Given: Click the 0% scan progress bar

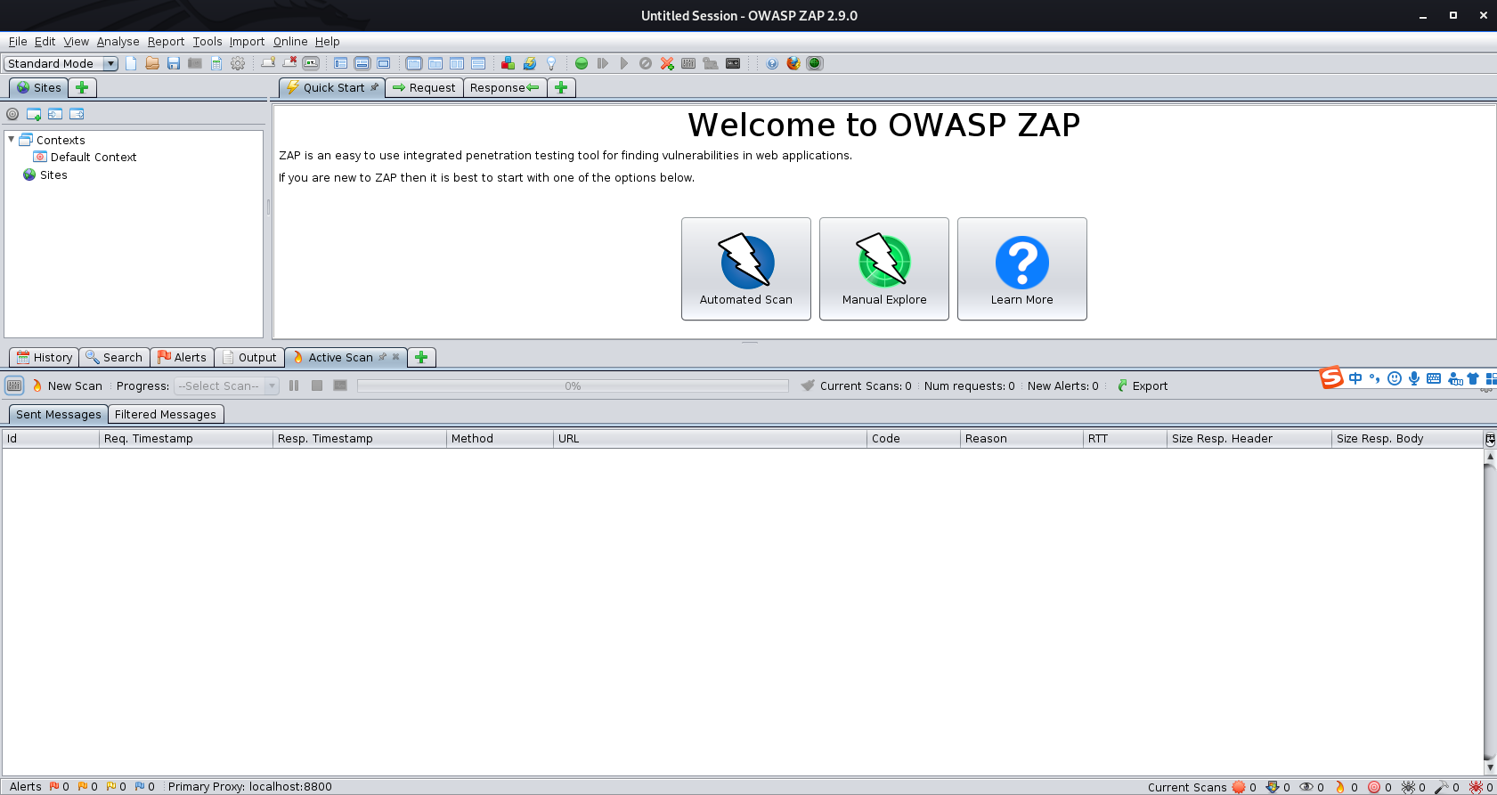Looking at the screenshot, I should click(573, 385).
